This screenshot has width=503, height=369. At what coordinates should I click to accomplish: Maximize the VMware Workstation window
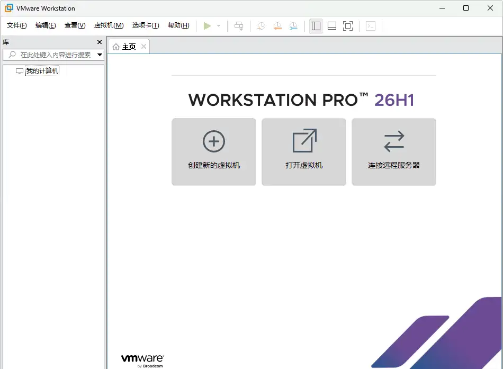coord(466,8)
